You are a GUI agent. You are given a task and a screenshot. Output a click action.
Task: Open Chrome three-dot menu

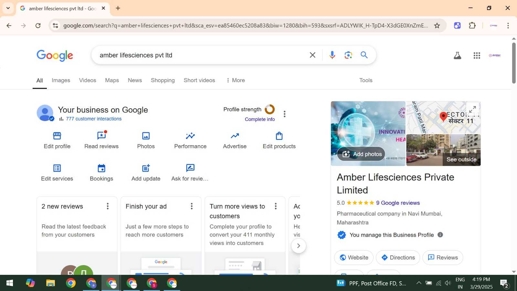(508, 26)
